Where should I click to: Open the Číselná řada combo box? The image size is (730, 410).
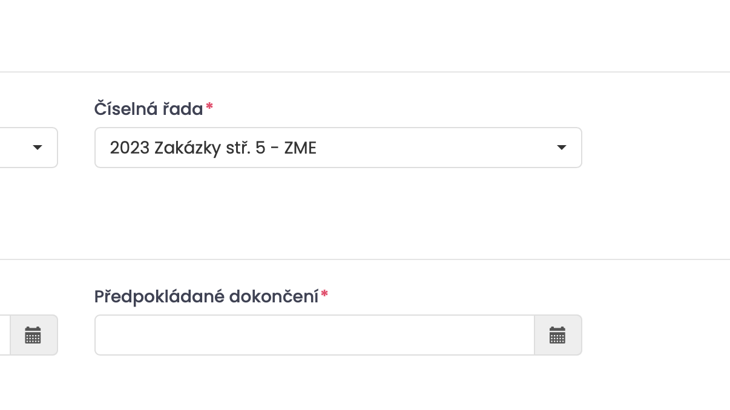(338, 148)
